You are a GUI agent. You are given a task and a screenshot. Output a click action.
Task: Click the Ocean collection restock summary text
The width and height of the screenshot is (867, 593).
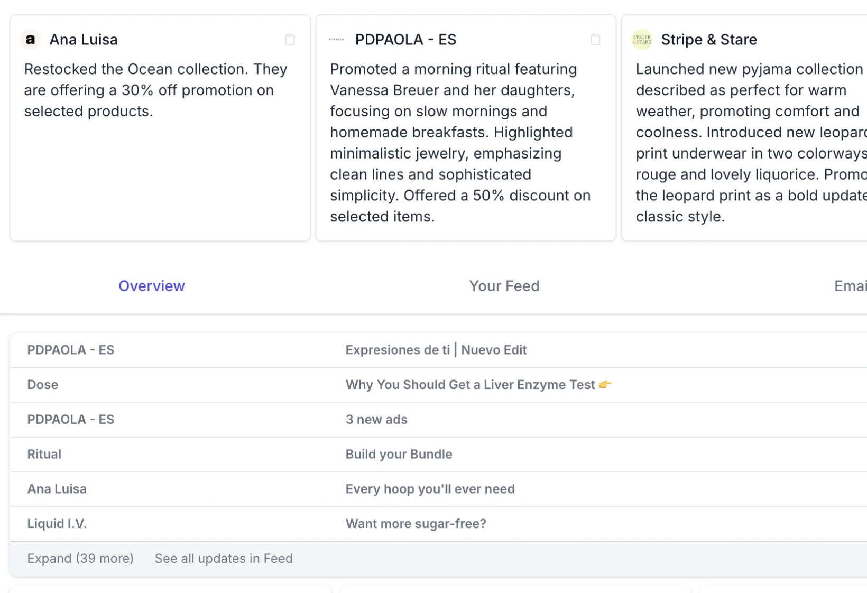[x=156, y=90]
